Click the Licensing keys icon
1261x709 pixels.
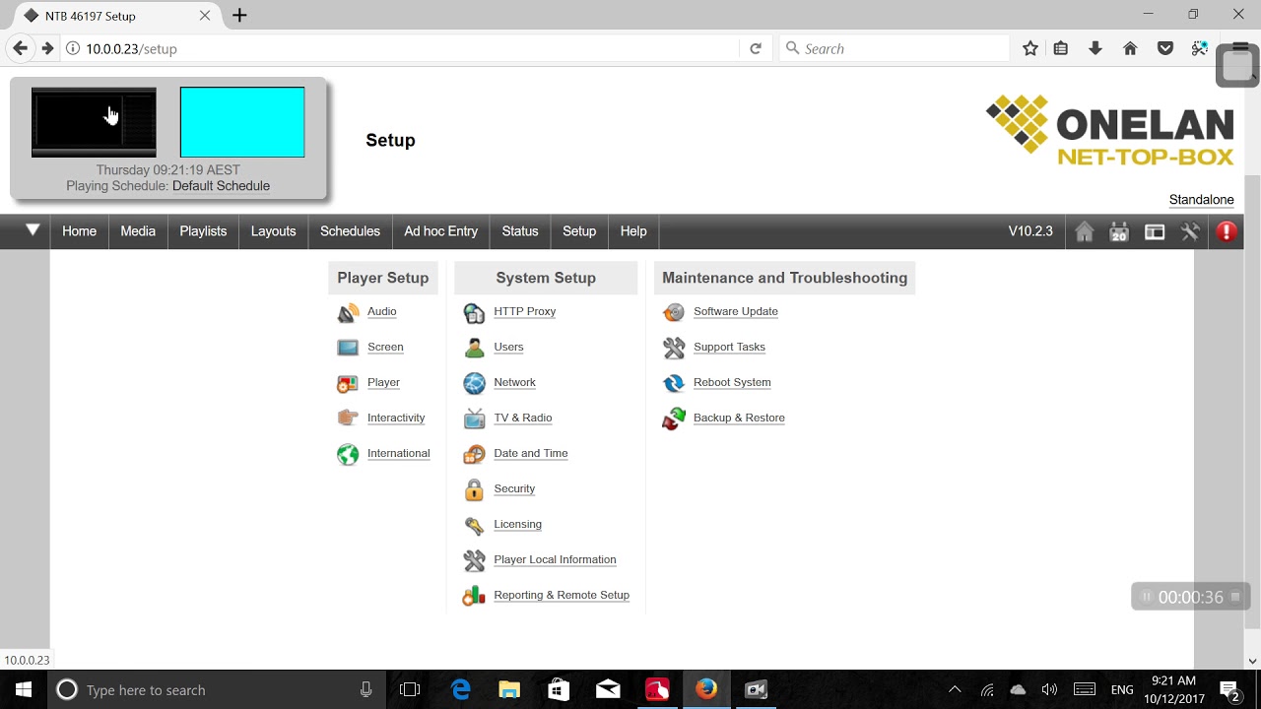pyautogui.click(x=474, y=525)
